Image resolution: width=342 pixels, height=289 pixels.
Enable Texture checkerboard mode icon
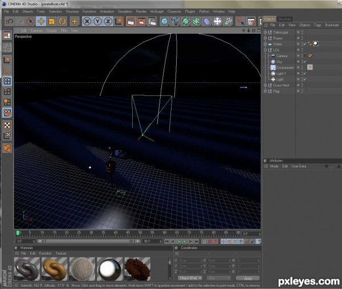pos(7,125)
